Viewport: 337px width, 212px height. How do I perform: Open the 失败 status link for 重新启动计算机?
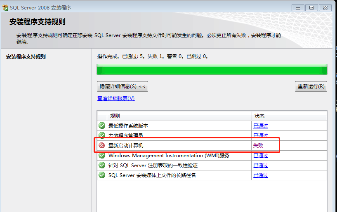[258, 145]
